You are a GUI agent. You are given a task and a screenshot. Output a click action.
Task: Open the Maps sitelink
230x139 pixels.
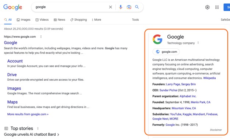13,102
